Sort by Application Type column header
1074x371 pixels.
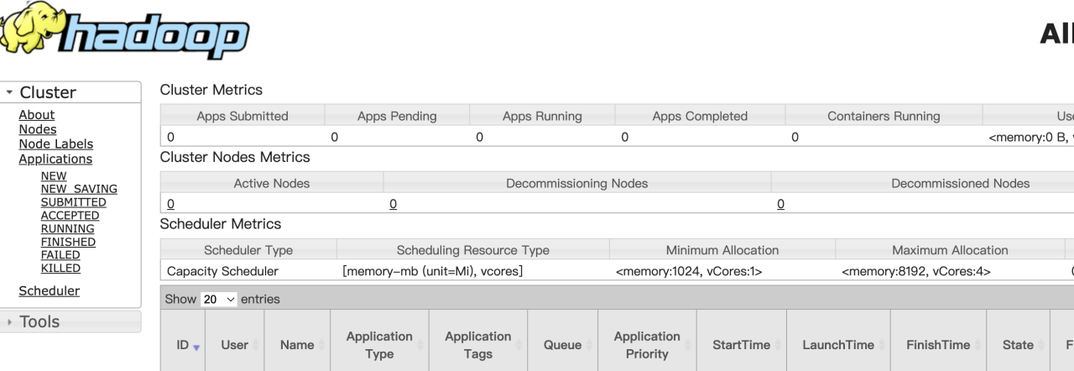(x=379, y=345)
